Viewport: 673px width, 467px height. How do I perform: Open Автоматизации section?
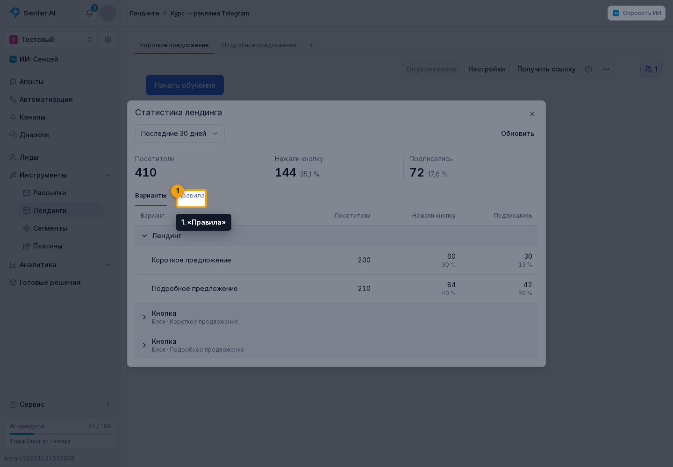(60, 99)
